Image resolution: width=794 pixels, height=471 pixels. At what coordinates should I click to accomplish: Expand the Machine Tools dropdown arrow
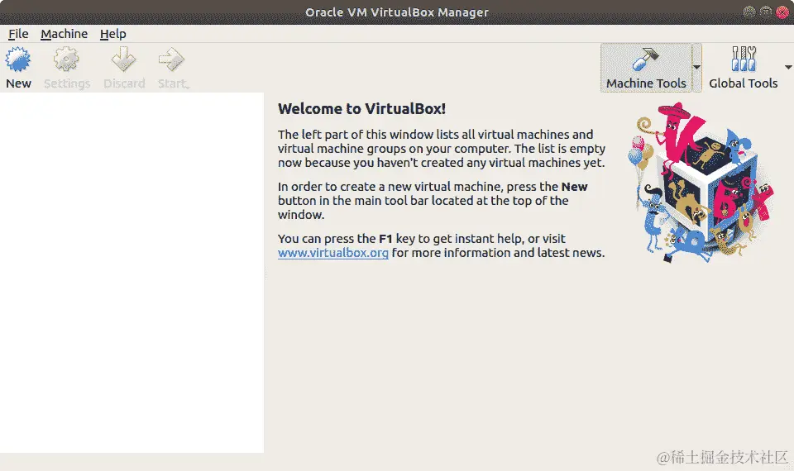point(696,67)
